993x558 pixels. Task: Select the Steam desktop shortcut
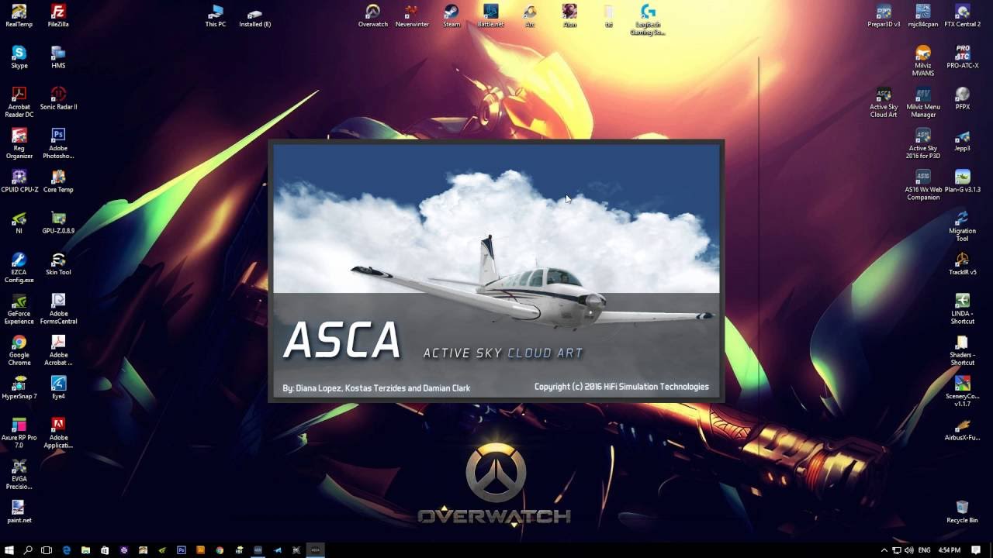click(x=452, y=15)
